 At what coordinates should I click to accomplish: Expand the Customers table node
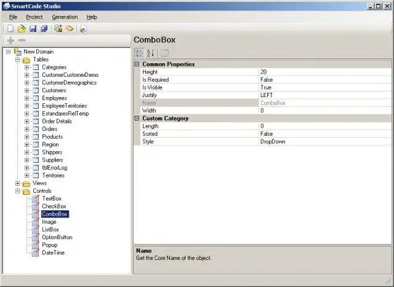point(26,90)
